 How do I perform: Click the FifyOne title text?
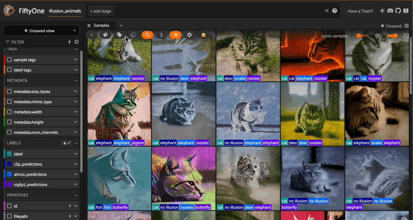32,11
